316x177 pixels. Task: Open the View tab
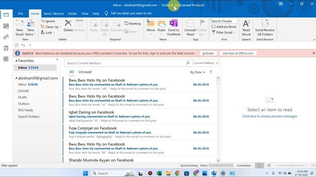pyautogui.click(x=85, y=13)
